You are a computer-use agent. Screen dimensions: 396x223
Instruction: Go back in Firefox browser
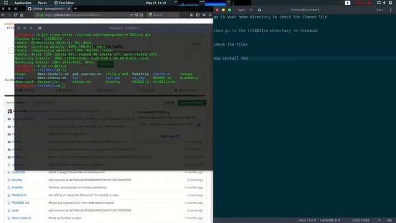(x=3, y=15)
